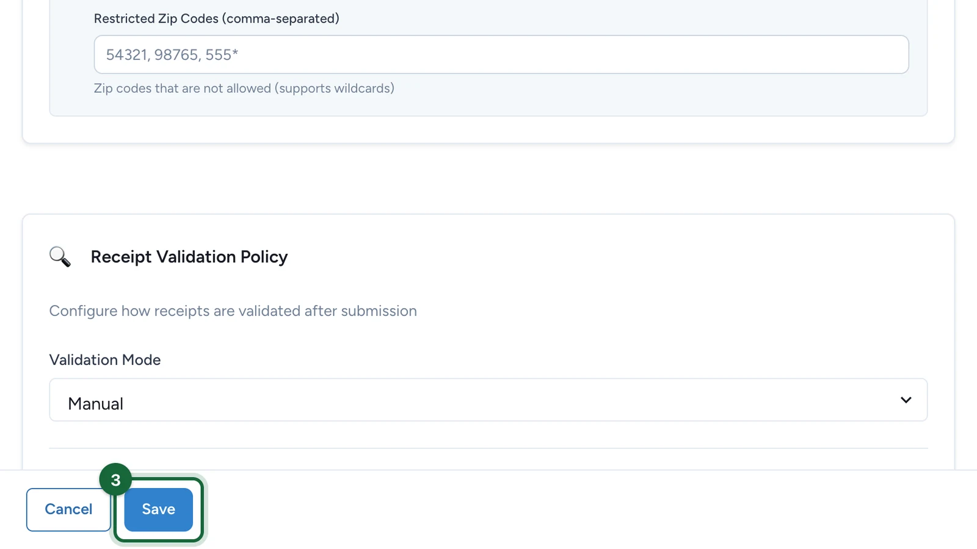Click the Restricted Zip Codes label
The width and height of the screenshot is (977, 549).
tap(217, 19)
